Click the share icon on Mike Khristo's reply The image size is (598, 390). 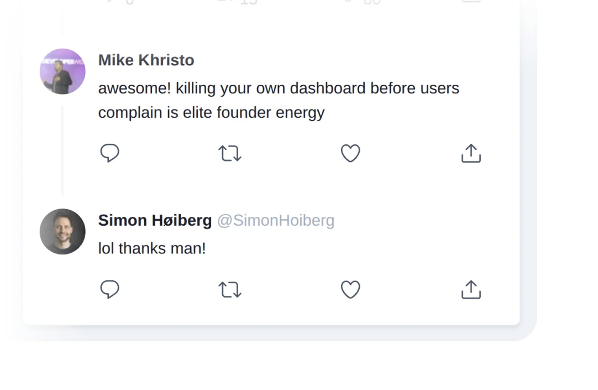(470, 153)
